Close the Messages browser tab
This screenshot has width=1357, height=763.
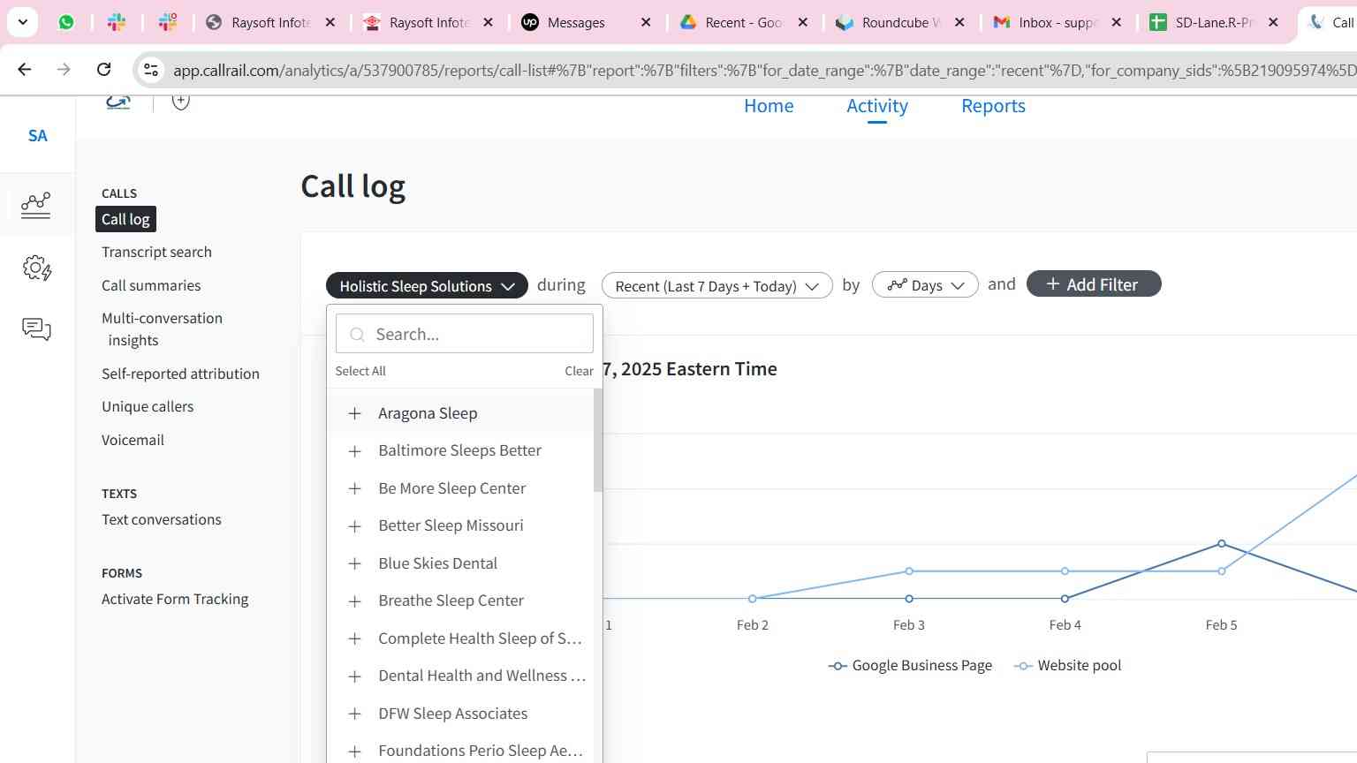(646, 22)
